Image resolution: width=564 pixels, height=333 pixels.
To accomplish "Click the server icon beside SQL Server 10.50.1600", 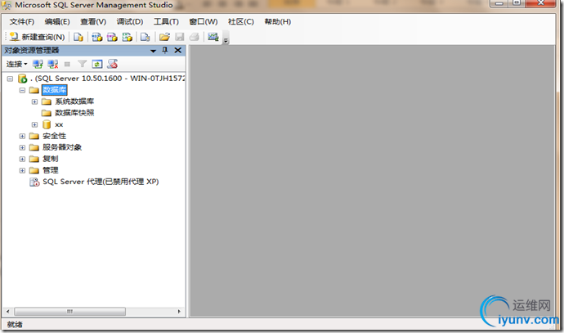I will tap(22, 79).
